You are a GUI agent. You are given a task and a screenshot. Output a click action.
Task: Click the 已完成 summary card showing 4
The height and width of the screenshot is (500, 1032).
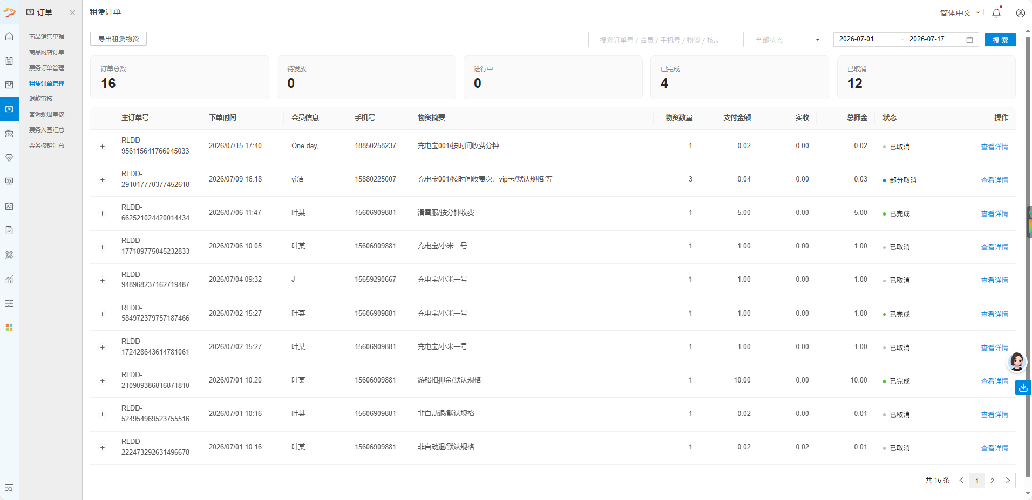coord(739,77)
